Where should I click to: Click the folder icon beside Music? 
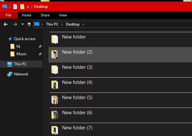click(x=12, y=54)
